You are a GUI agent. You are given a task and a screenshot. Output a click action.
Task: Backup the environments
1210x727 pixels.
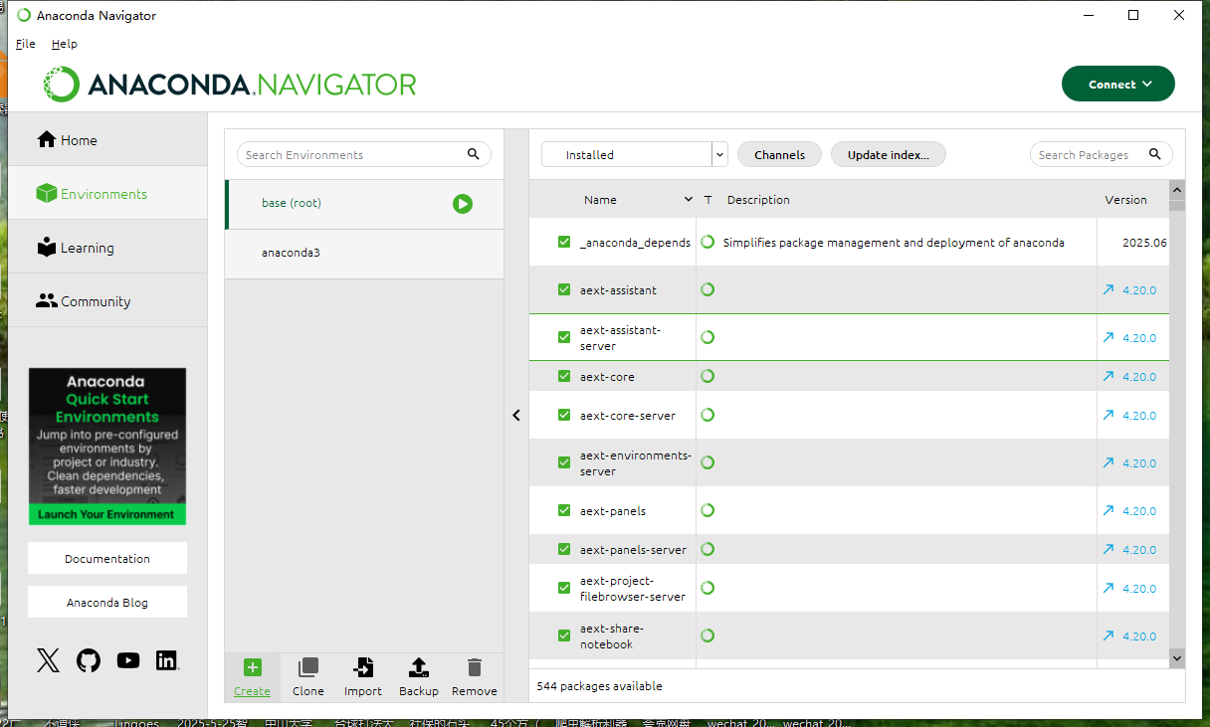[419, 677]
